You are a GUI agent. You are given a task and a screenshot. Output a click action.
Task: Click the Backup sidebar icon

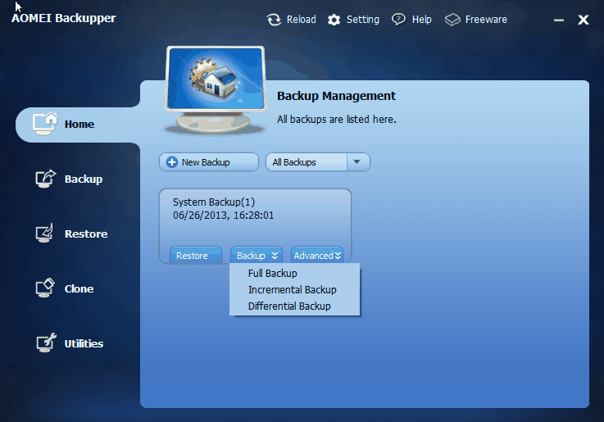tap(45, 179)
